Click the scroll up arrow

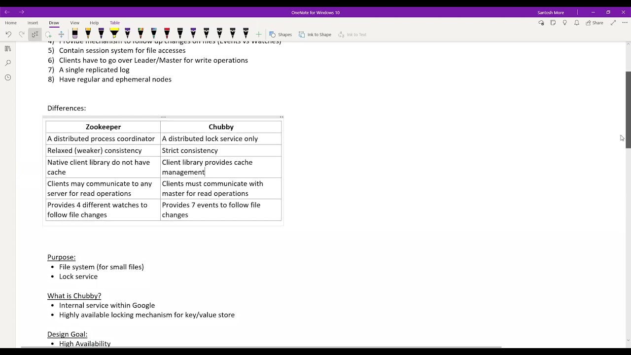click(x=628, y=44)
